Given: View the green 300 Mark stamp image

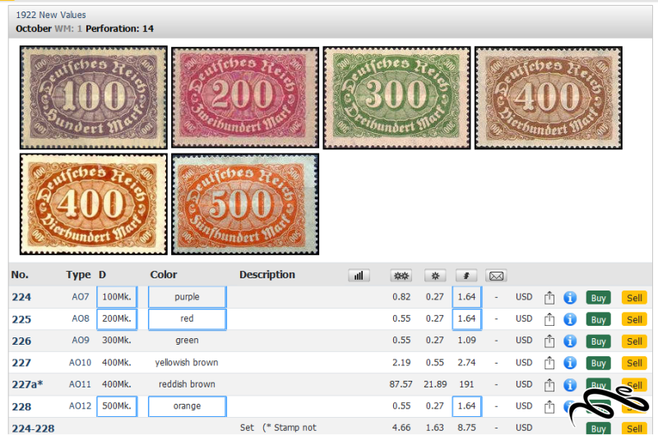Looking at the screenshot, I should point(396,98).
